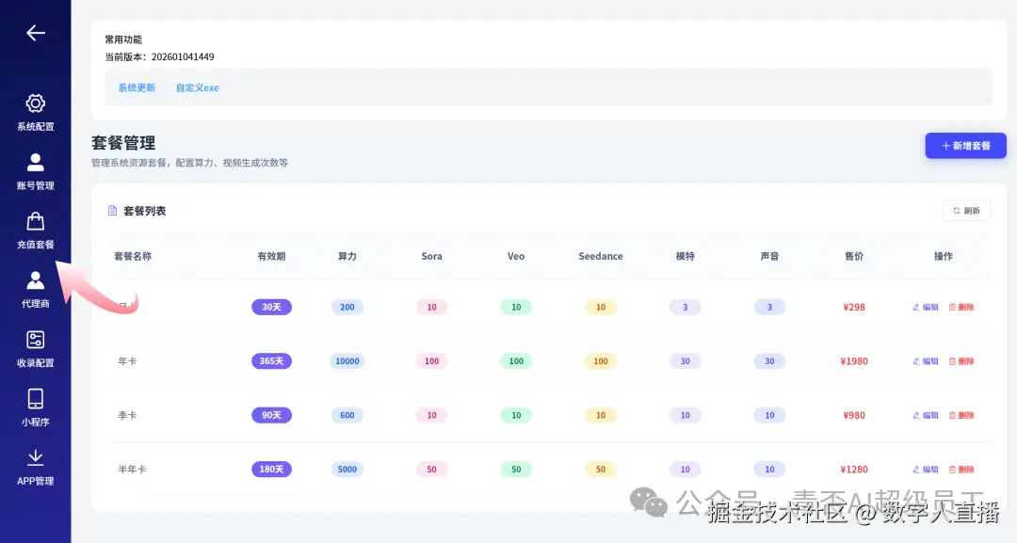Viewport: 1017px width, 543px height.
Task: Click the 季卡 package name
Action: point(127,415)
